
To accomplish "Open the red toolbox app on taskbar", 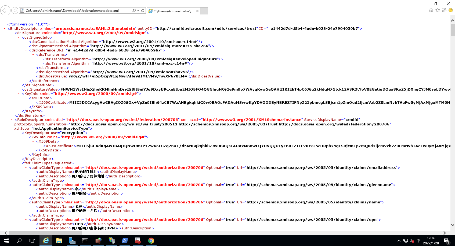I will click(x=138, y=241).
